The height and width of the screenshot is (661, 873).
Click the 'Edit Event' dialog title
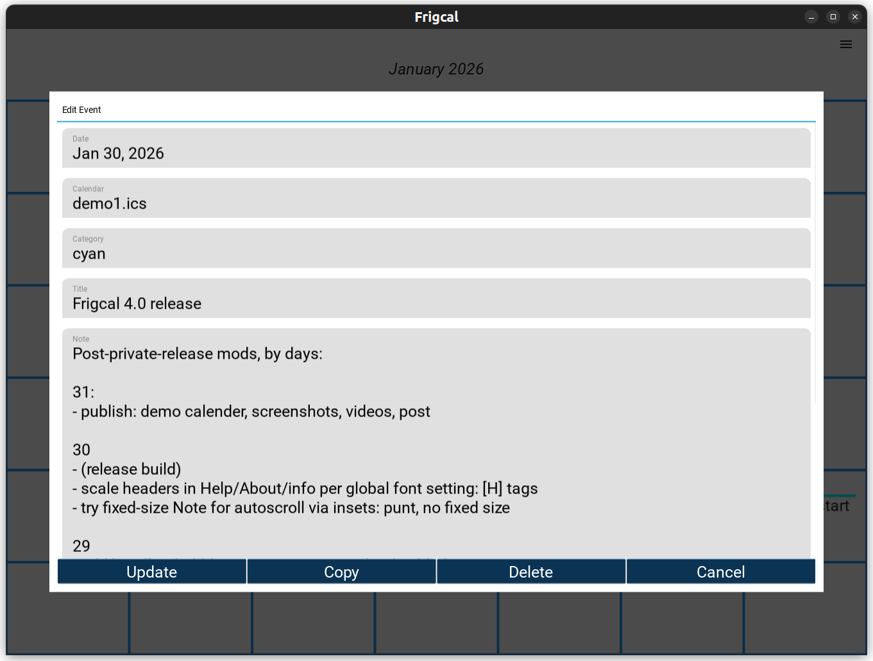point(81,110)
